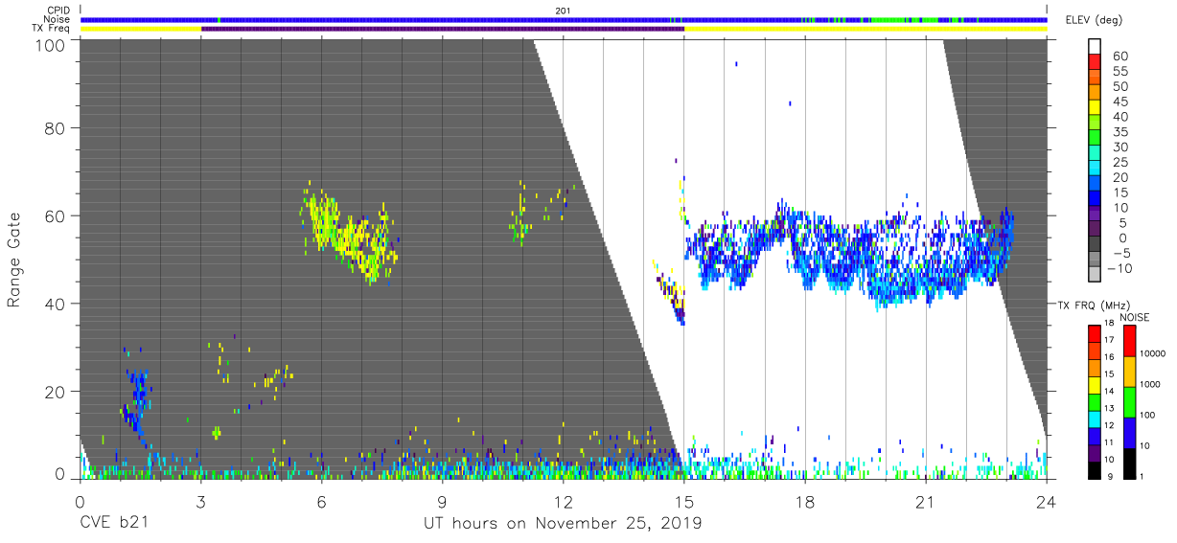The width and height of the screenshot is (1177, 543).
Task: Click the 55 label on ELEV colorbar
Action: pos(1119,72)
